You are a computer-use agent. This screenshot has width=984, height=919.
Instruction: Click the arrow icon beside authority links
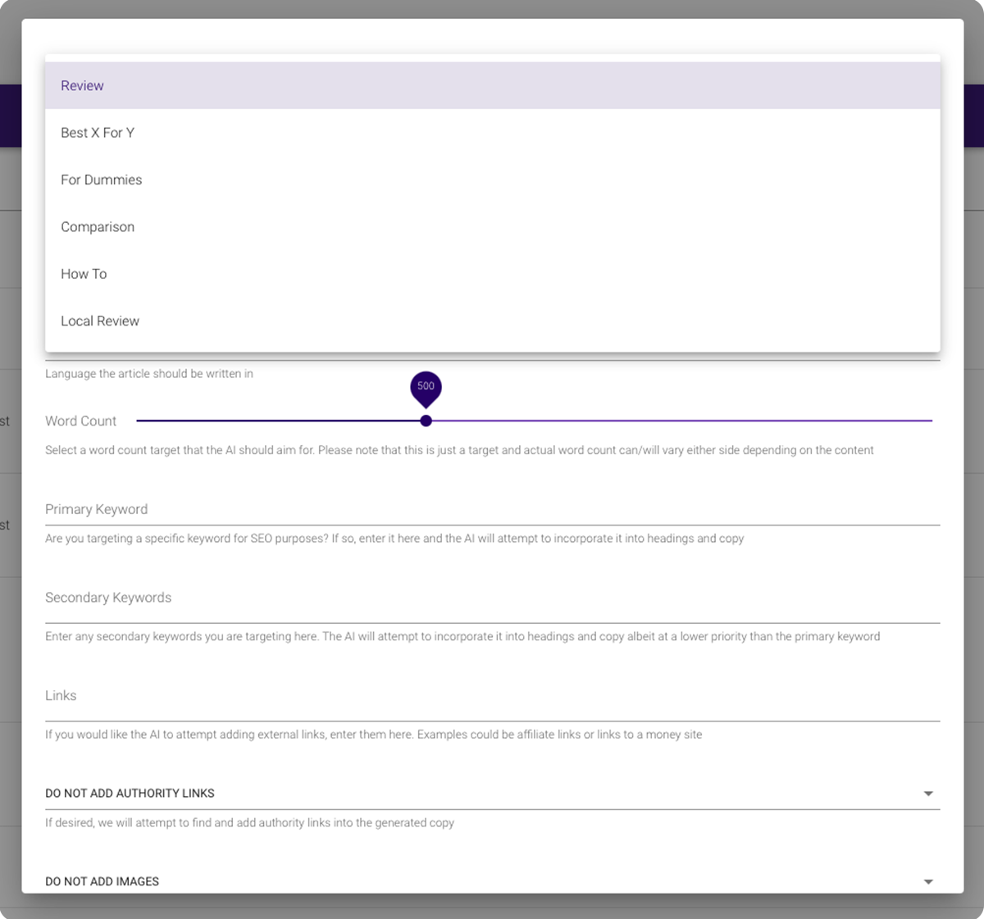(928, 794)
